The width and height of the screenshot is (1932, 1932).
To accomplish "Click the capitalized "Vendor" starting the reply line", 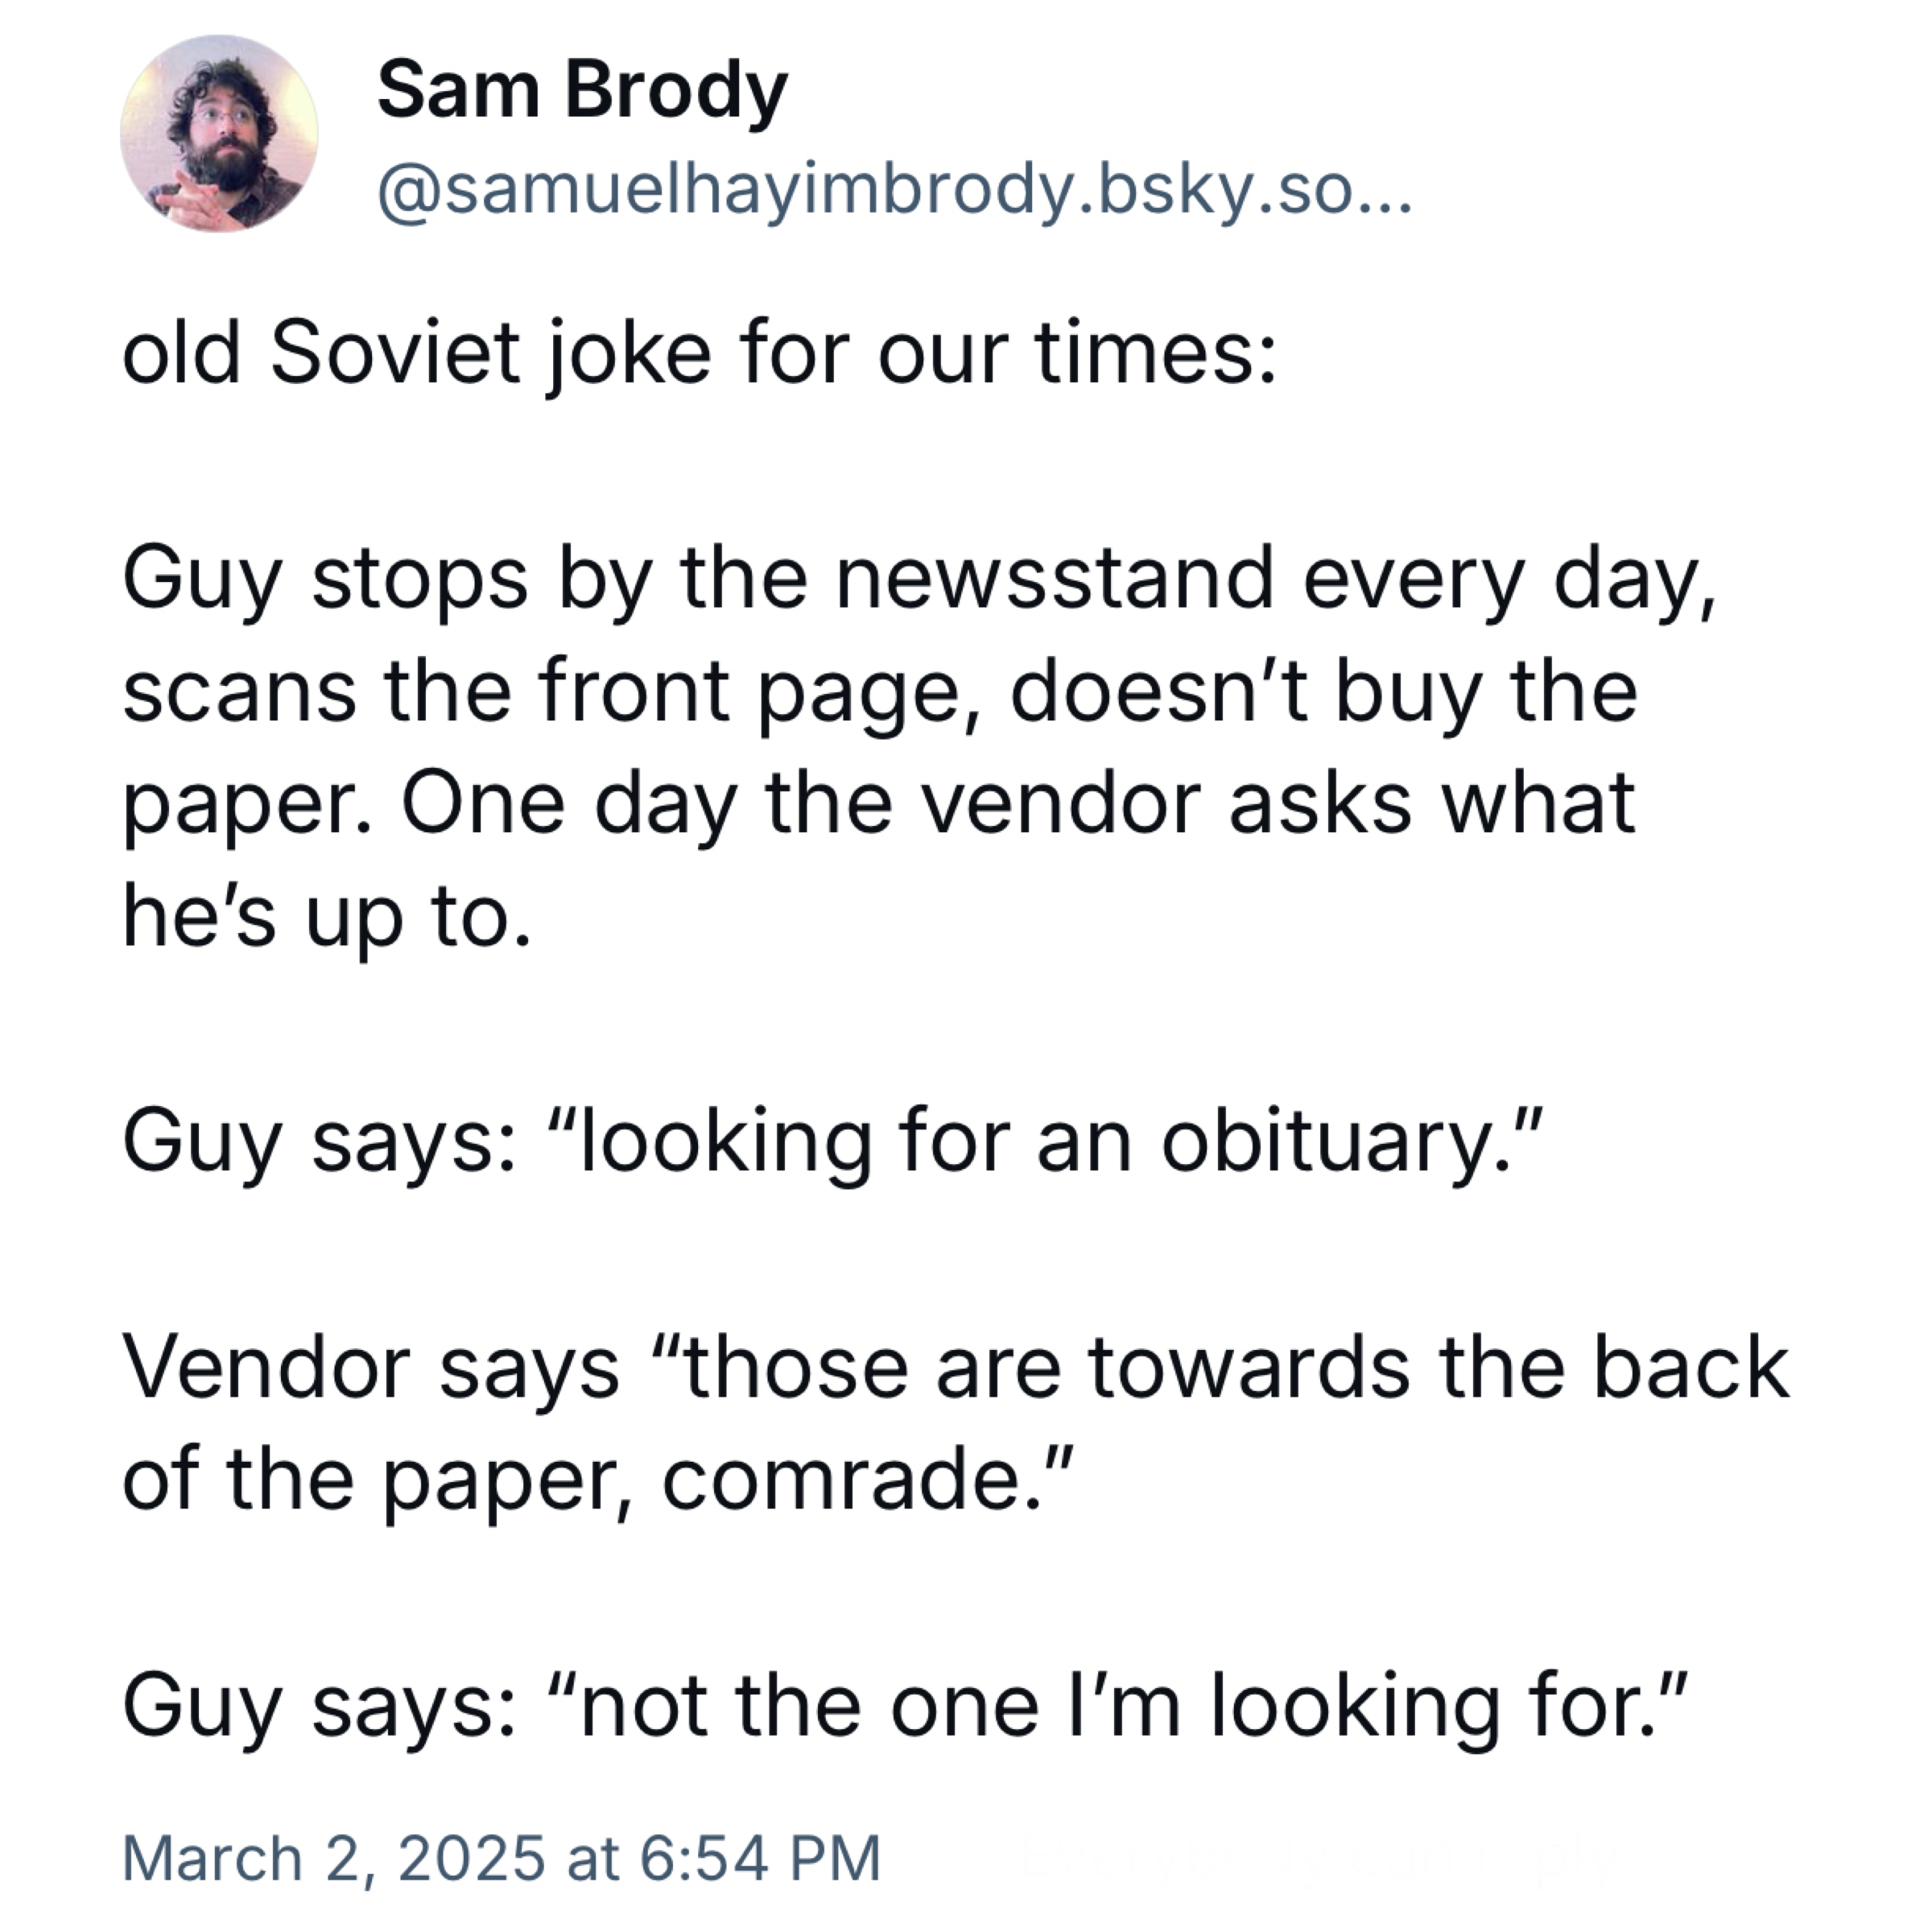I will (267, 1368).
